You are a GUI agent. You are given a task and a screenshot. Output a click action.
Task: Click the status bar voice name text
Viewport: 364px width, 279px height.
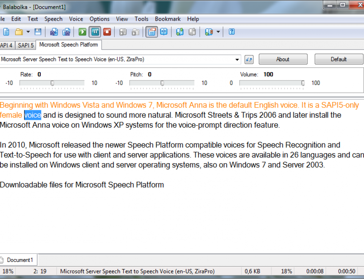point(137,271)
